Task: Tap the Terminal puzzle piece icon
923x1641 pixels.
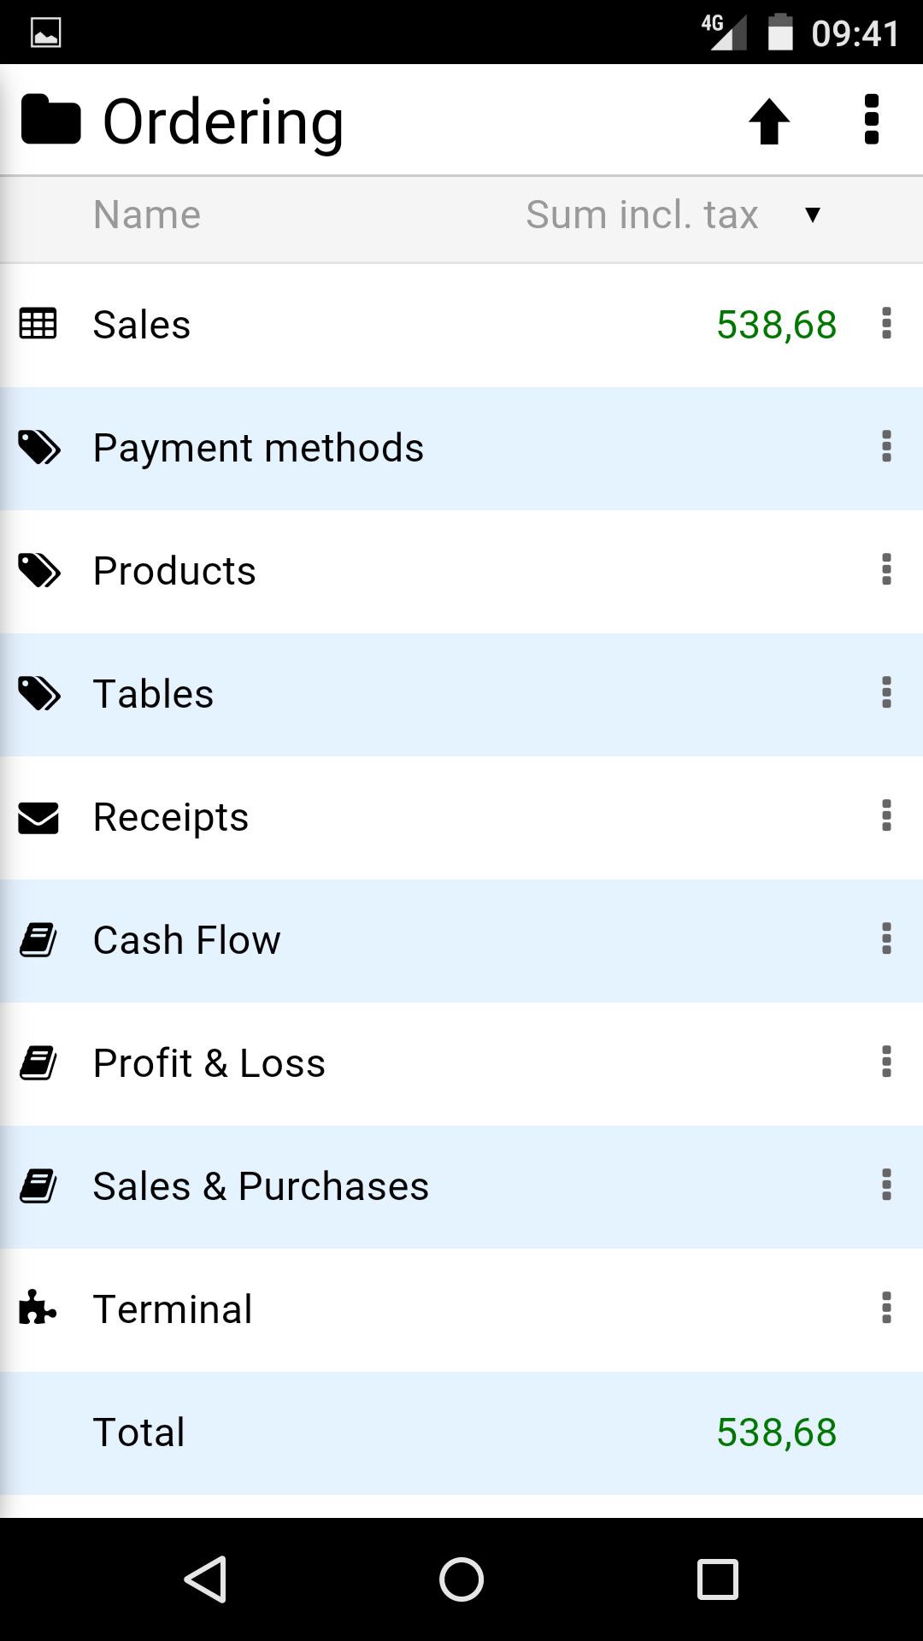Action: tap(38, 1308)
